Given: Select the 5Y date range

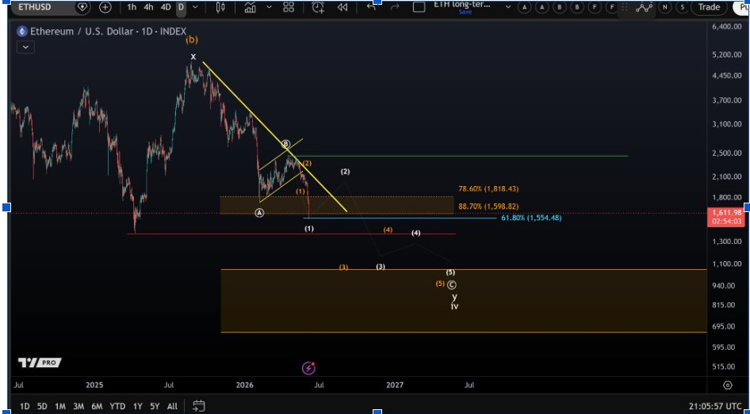Looking at the screenshot, I should click(x=155, y=406).
